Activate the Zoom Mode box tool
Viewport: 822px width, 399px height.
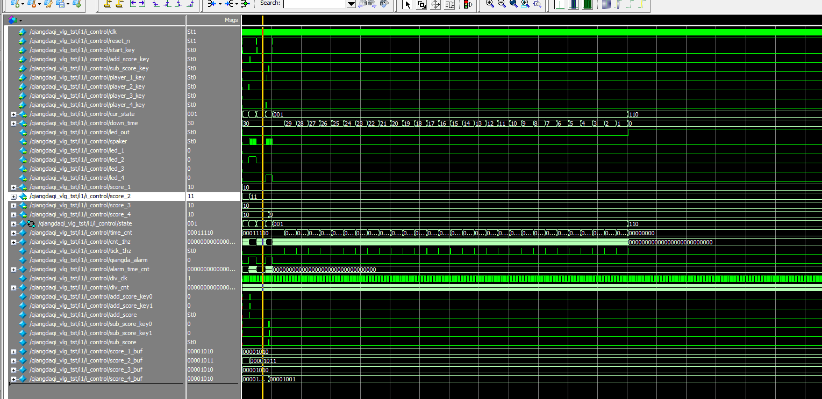422,4
